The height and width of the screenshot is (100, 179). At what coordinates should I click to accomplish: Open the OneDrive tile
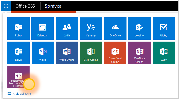point(115,28)
